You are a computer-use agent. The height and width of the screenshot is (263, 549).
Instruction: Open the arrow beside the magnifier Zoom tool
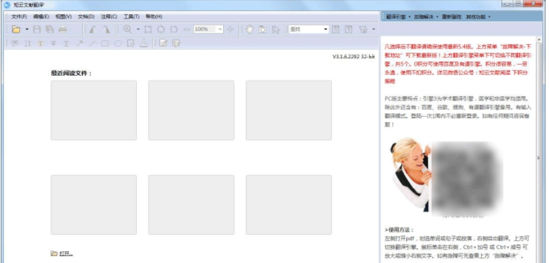(138, 29)
